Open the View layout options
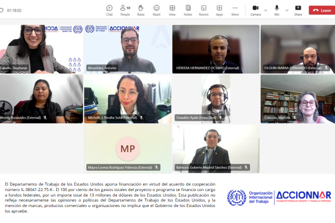Image resolution: width=335 pixels, height=223 pixels. point(172,10)
